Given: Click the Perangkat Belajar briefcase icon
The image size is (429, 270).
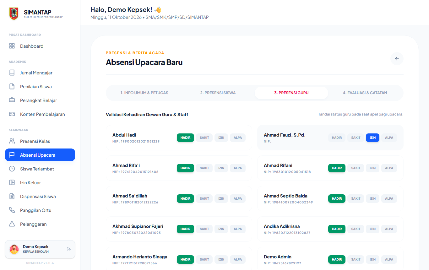Looking at the screenshot, I should point(12,100).
